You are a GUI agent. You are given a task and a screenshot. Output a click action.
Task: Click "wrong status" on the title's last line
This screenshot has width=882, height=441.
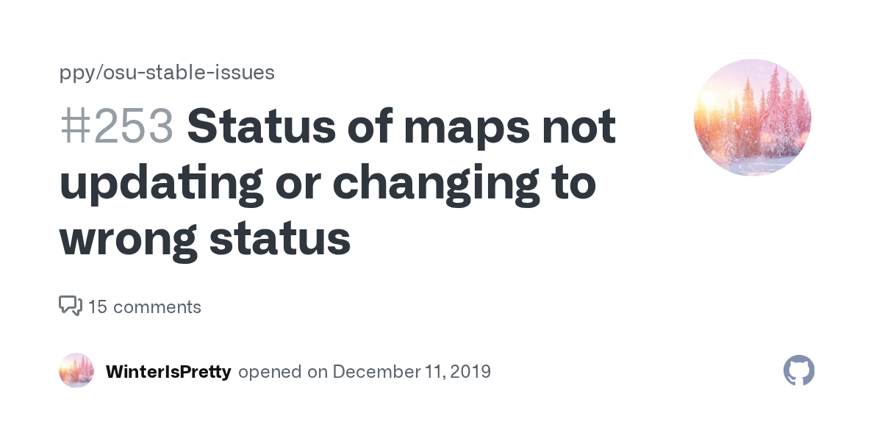[204, 237]
